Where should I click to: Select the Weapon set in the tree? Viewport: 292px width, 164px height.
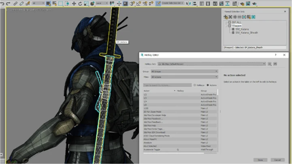237,26
